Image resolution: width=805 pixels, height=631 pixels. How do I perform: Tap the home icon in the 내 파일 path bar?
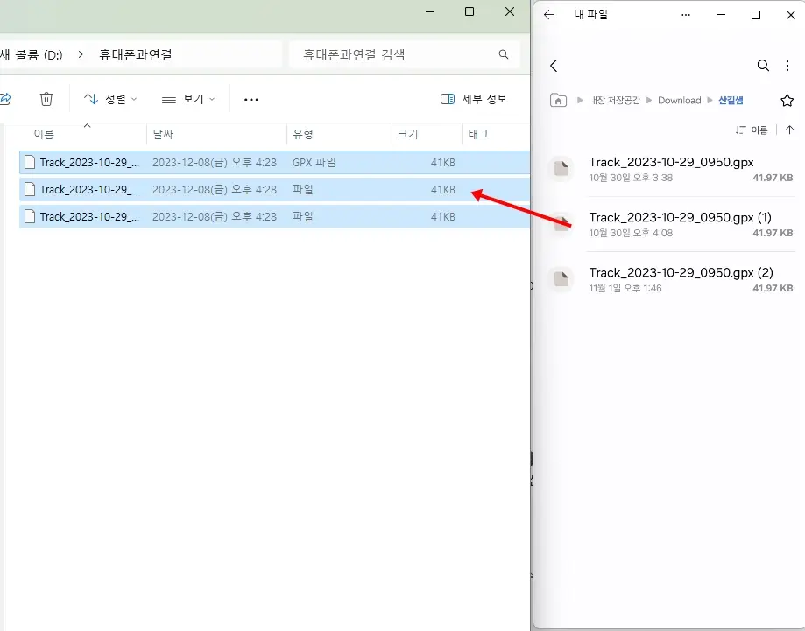point(557,100)
